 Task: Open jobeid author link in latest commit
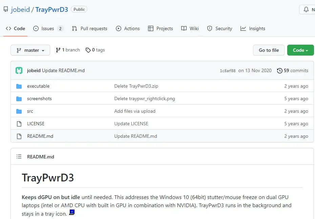click(34, 70)
